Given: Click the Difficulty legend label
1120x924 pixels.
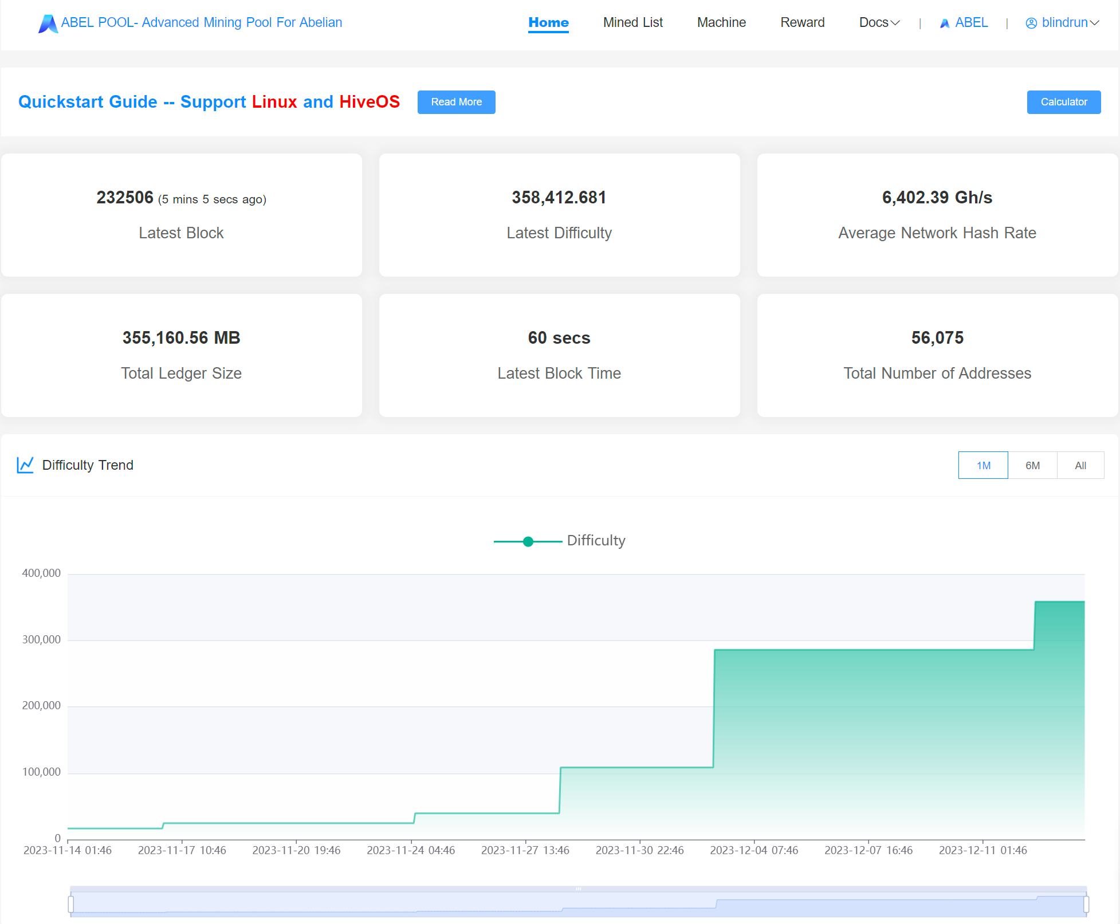Looking at the screenshot, I should [596, 541].
